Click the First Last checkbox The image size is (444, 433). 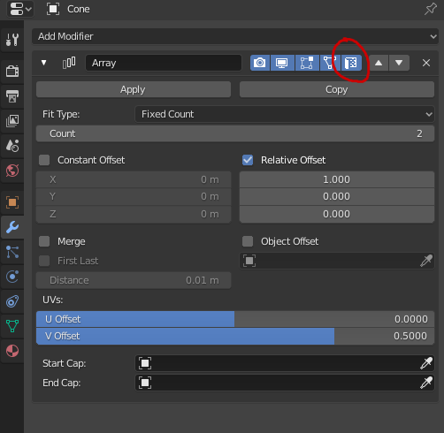44,261
